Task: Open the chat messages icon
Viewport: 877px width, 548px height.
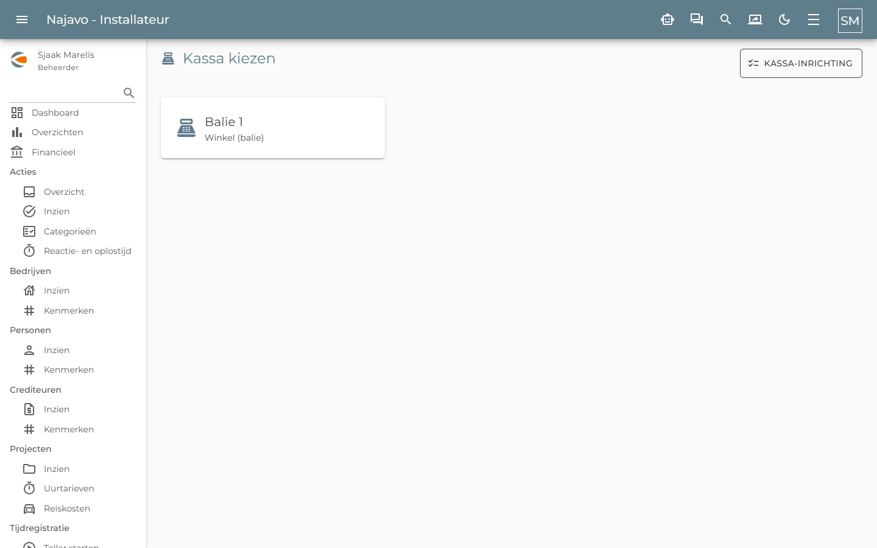Action: coord(697,19)
